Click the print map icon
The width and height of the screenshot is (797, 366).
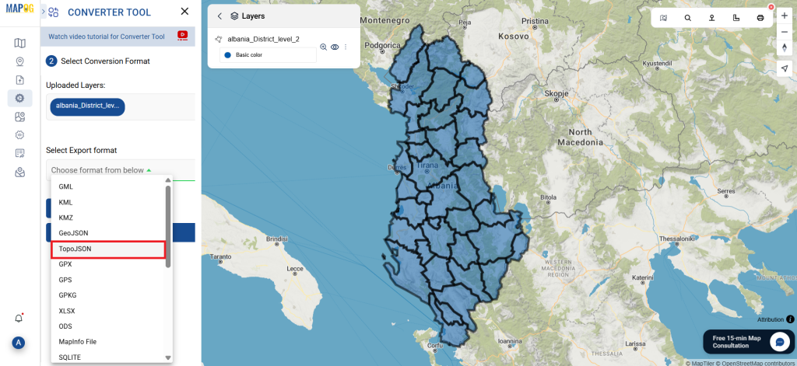(760, 18)
